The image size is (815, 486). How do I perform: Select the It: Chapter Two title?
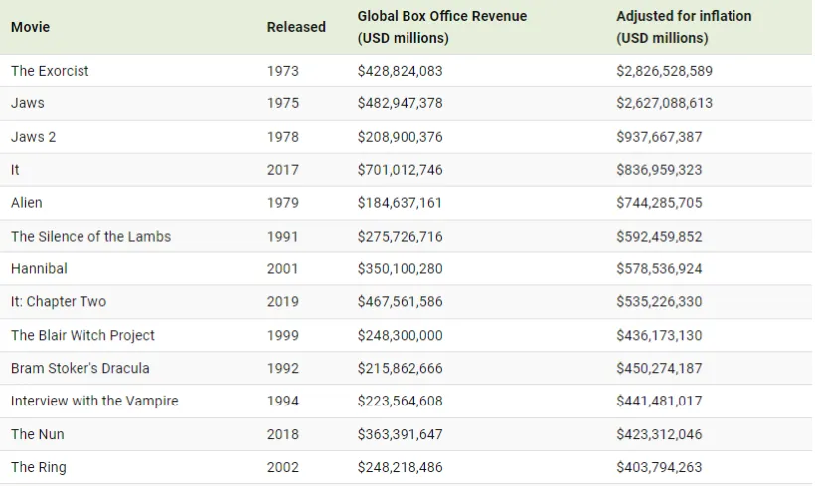(59, 302)
